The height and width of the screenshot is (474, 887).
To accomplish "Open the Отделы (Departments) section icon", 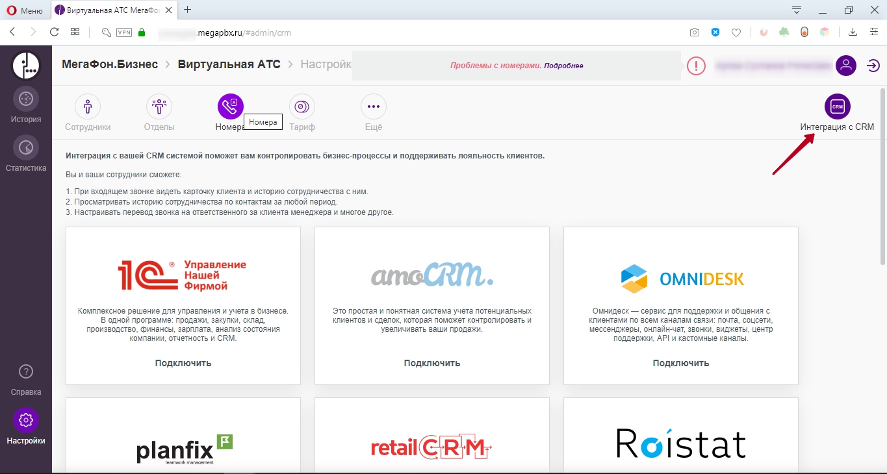I will pyautogui.click(x=159, y=106).
